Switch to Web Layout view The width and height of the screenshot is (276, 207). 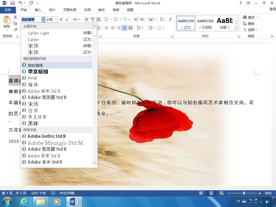pos(222,193)
